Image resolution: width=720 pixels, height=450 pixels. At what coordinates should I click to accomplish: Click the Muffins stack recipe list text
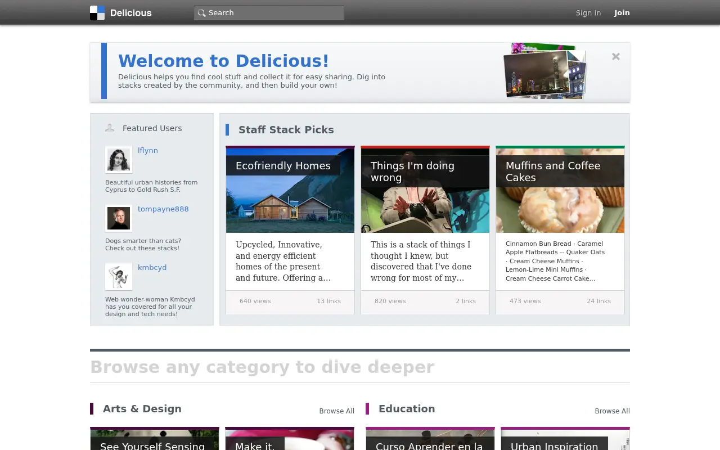click(555, 261)
